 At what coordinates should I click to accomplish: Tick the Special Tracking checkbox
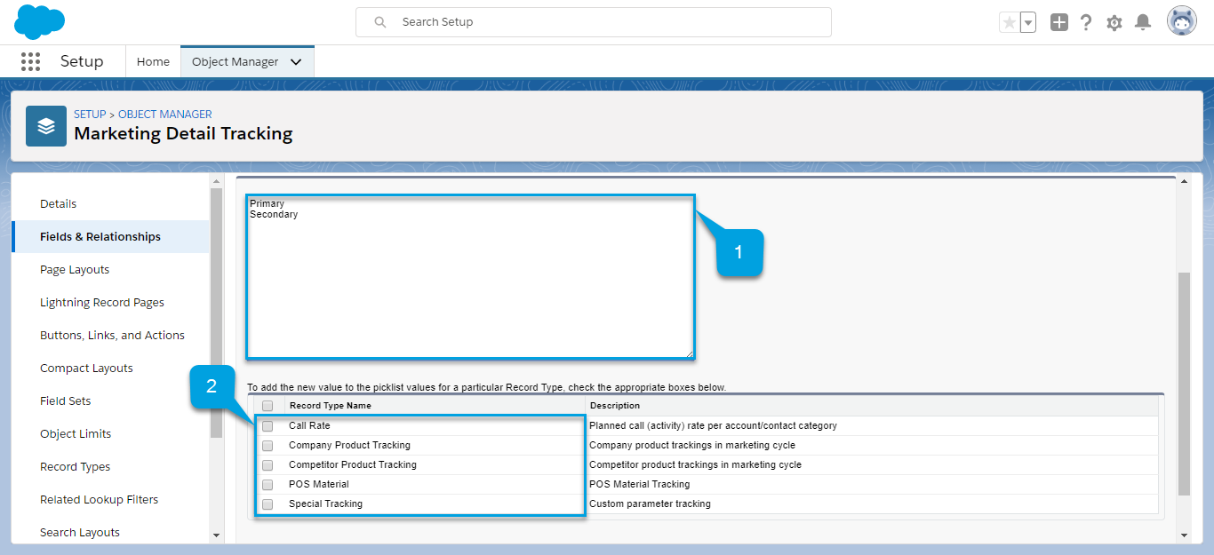[x=268, y=504]
